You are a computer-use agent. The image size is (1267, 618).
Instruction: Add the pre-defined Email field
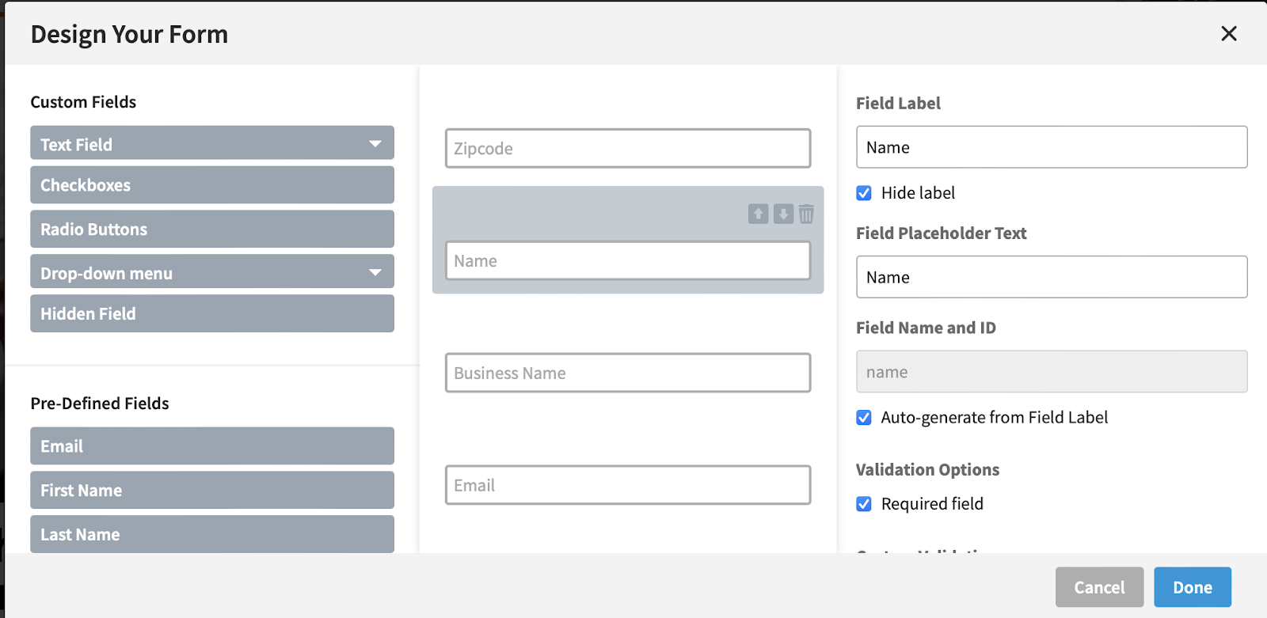click(212, 446)
